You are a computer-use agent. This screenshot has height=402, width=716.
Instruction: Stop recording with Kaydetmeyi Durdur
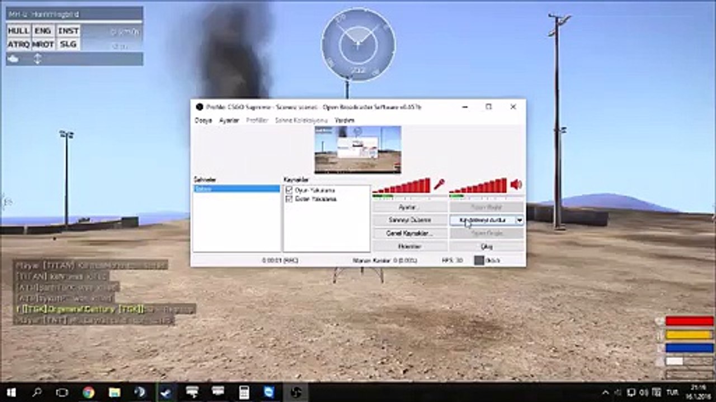point(482,220)
